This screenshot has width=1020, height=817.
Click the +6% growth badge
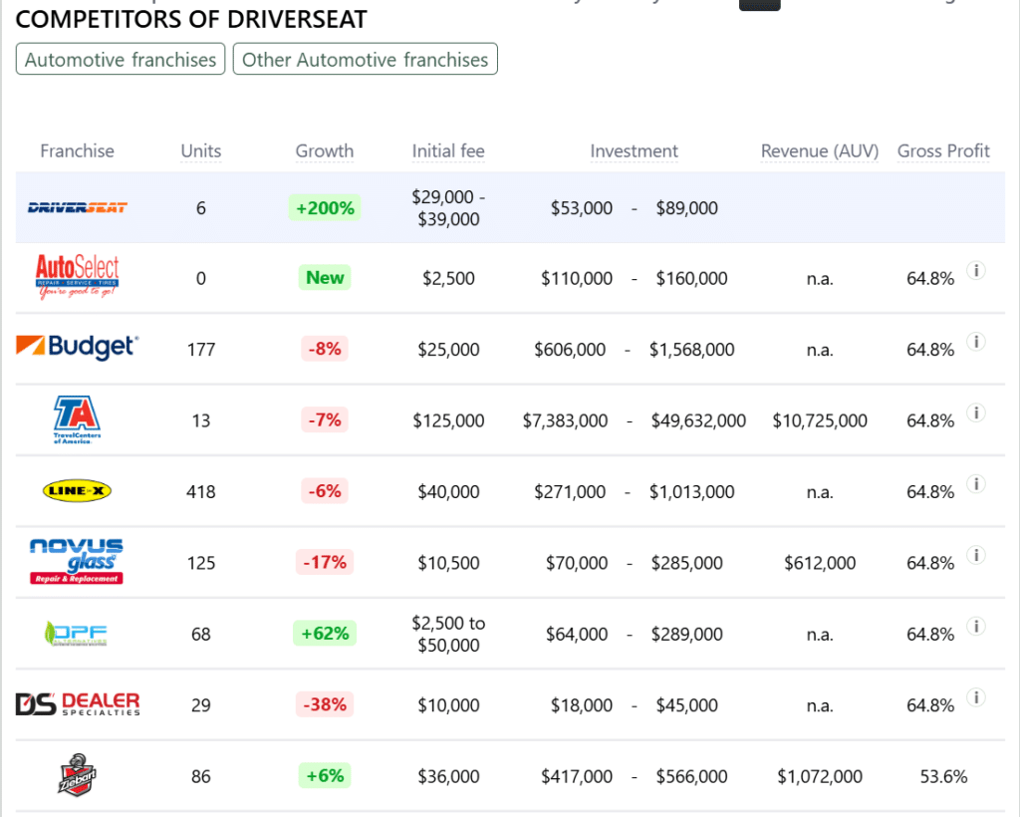tap(325, 775)
